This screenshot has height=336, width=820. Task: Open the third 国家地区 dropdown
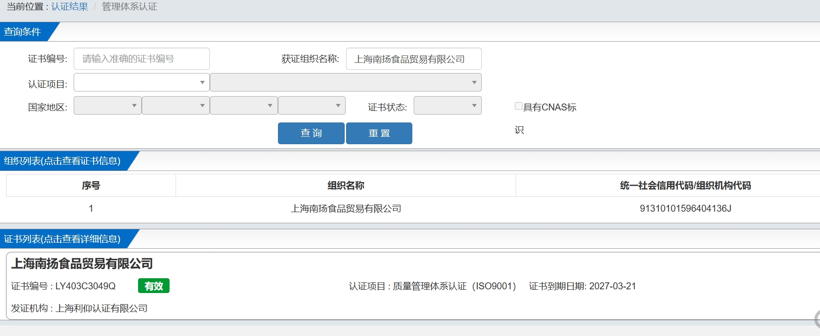[244, 105]
